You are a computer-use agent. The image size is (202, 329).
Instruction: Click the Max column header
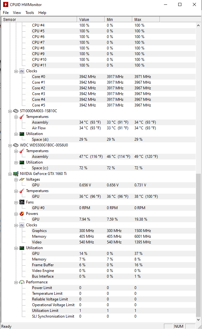tap(146, 19)
